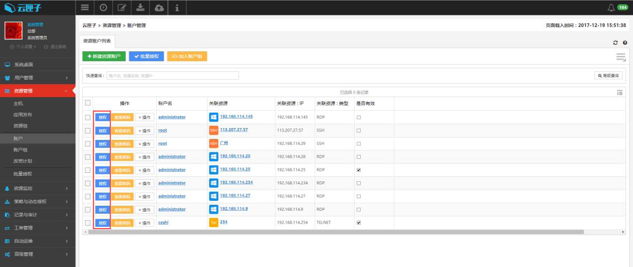Open 高级查询 advanced search button
The height and width of the screenshot is (267, 633).
(608, 76)
